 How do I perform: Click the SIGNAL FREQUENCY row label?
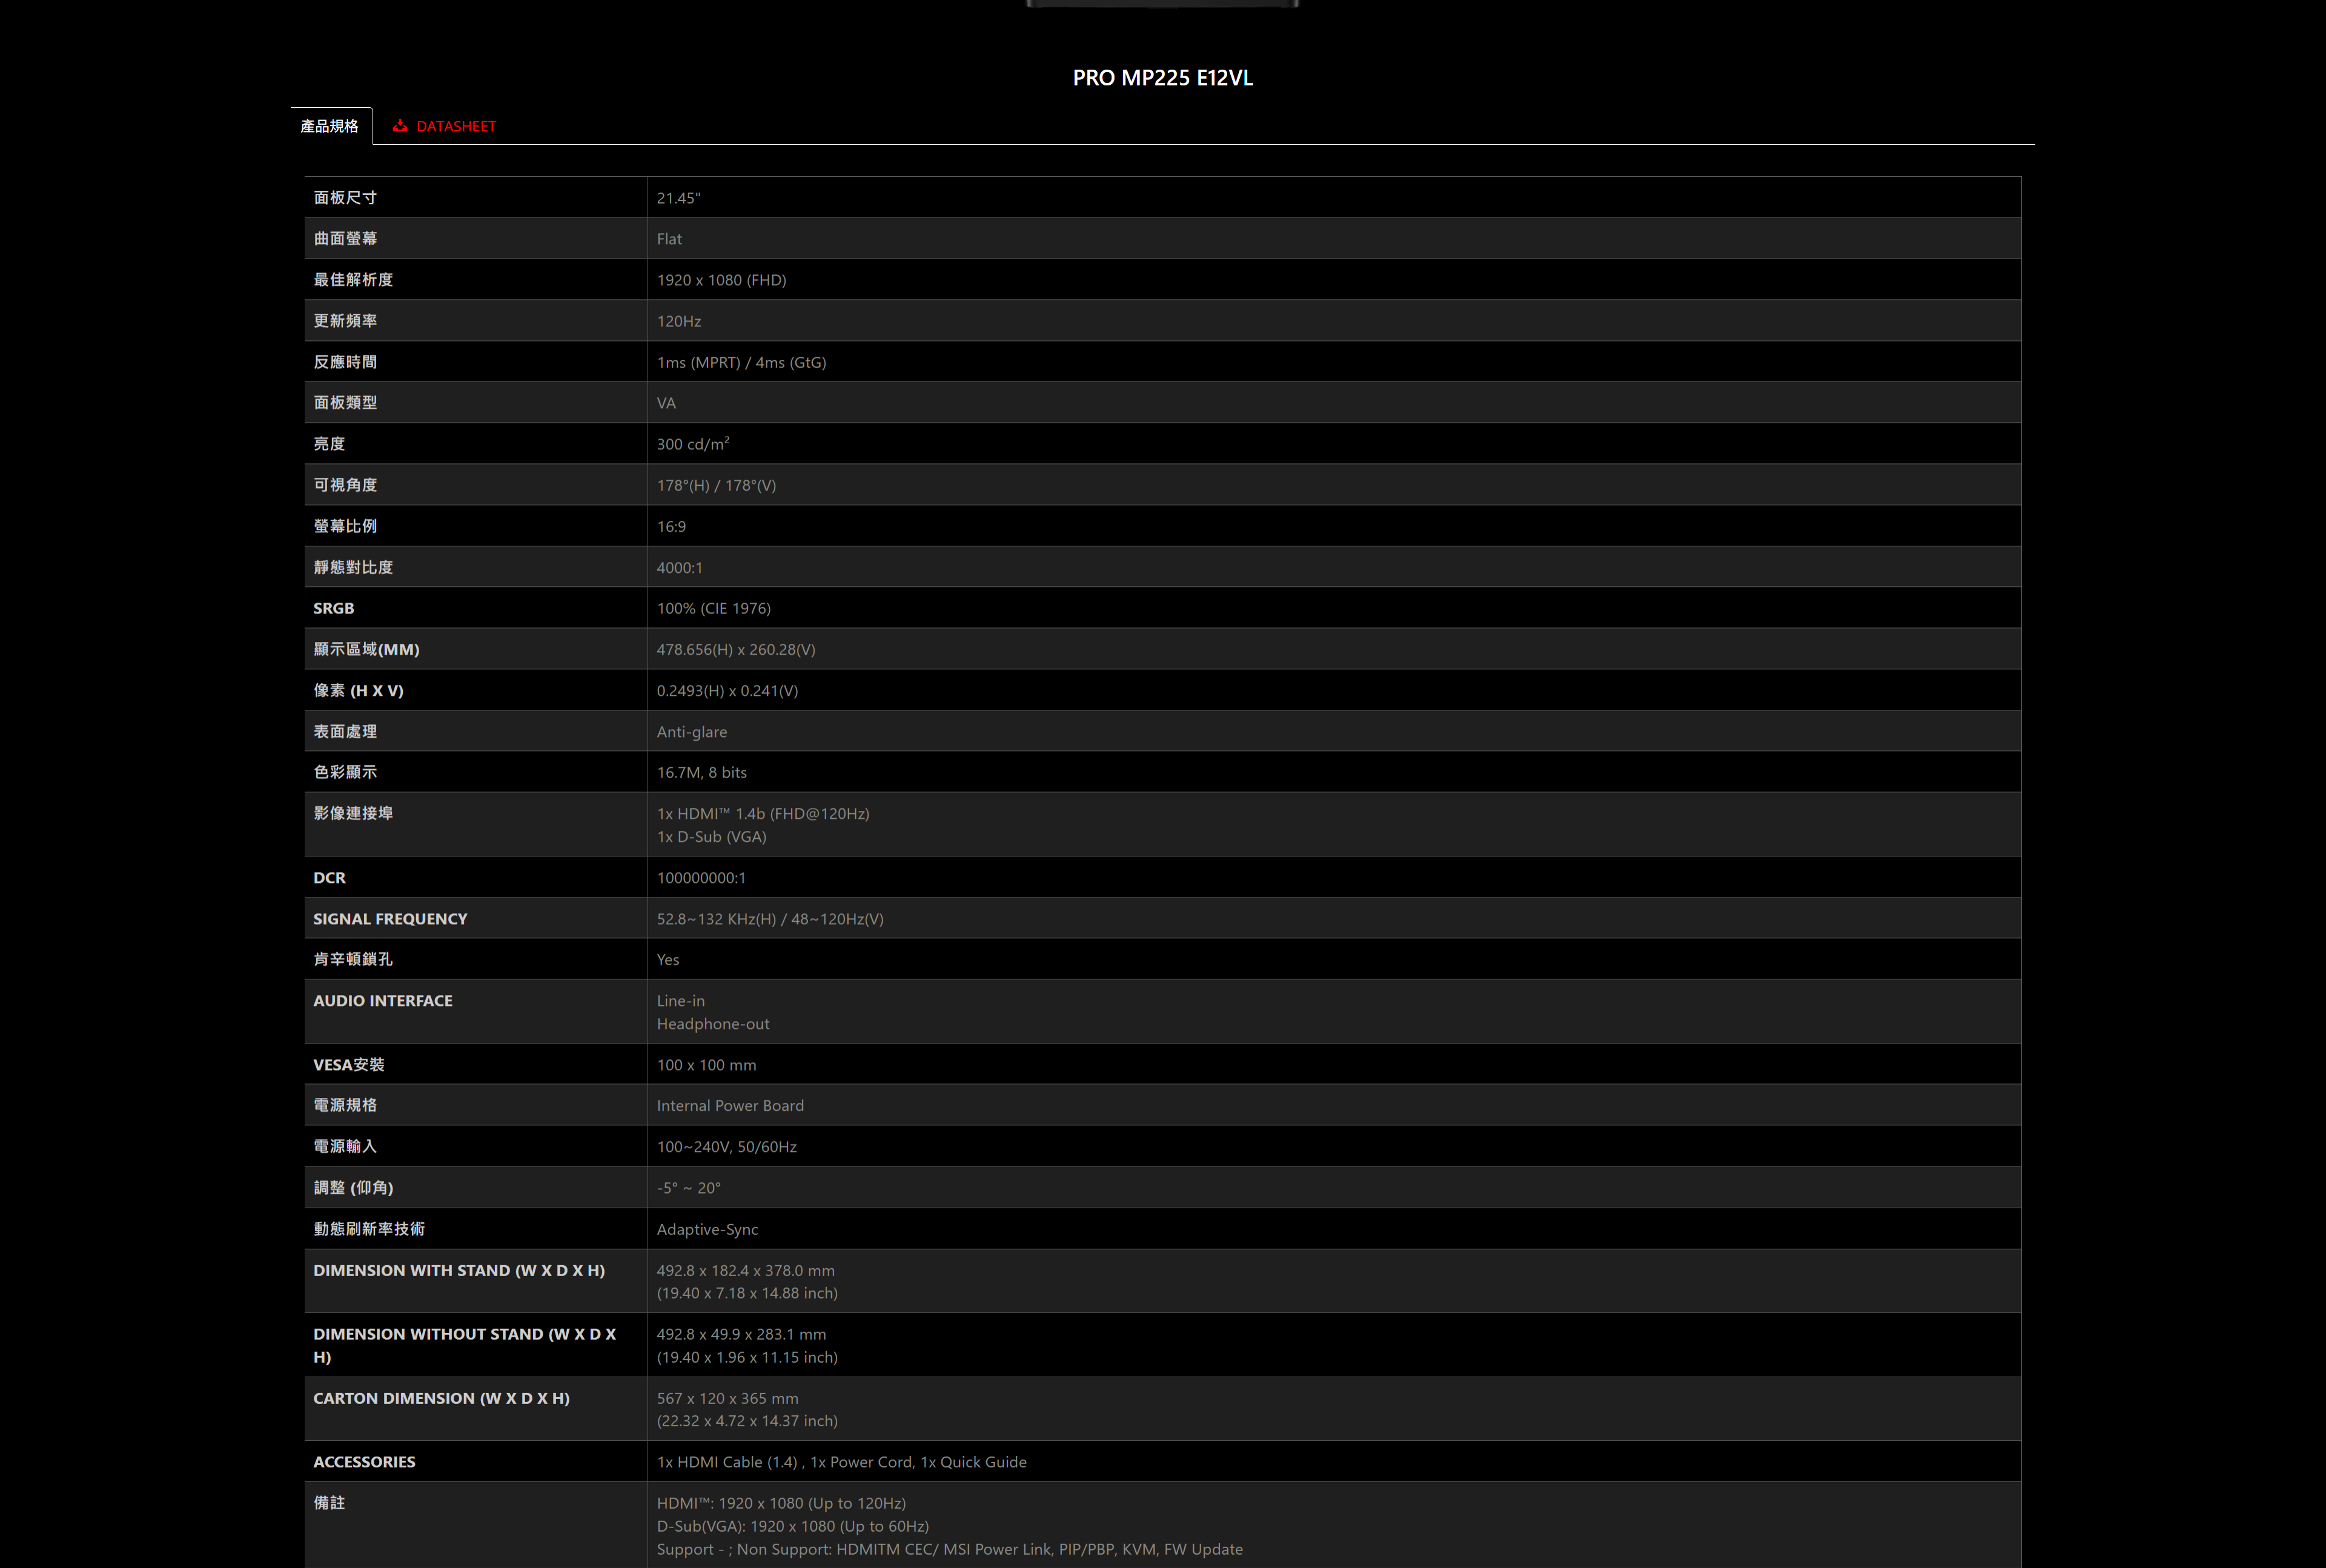click(390, 919)
